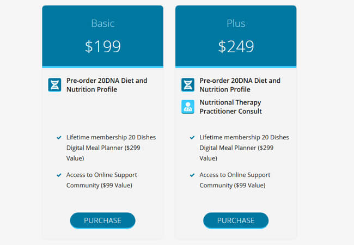Click the DNA helix icon in Plus plan

(x=188, y=85)
